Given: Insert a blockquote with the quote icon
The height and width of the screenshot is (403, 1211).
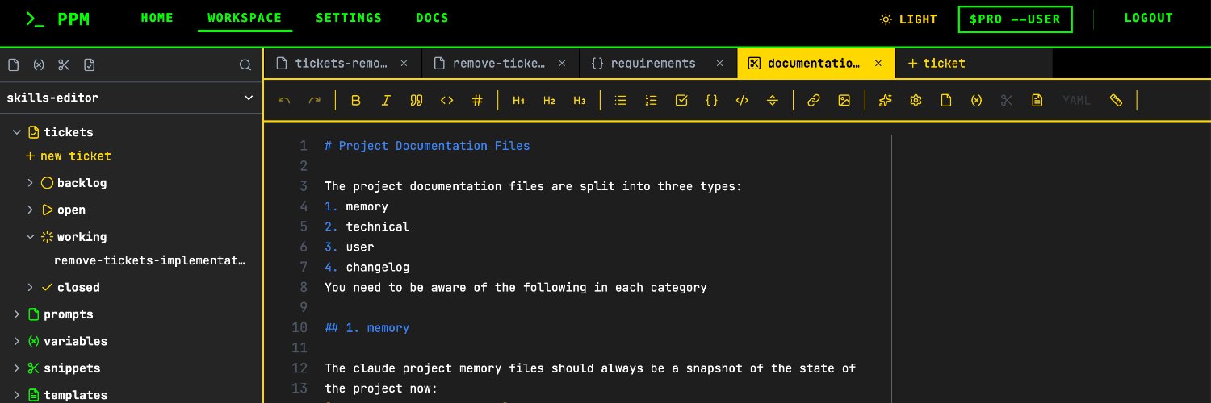Looking at the screenshot, I should pyautogui.click(x=417, y=101).
